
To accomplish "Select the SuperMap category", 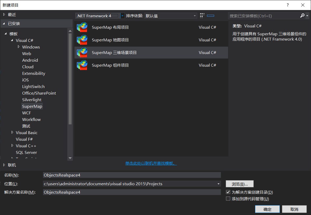I will [x=32, y=106].
